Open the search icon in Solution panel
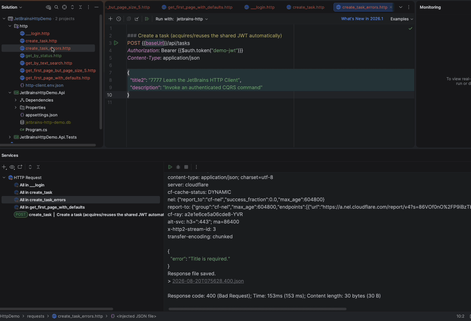Viewport: 471px width, 321px height. (x=56, y=7)
